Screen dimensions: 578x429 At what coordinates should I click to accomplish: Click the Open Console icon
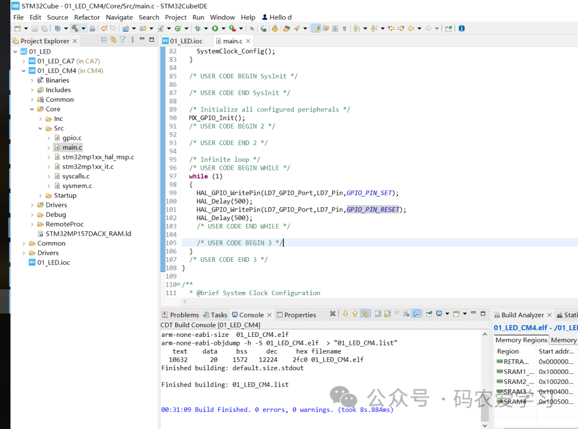point(457,314)
